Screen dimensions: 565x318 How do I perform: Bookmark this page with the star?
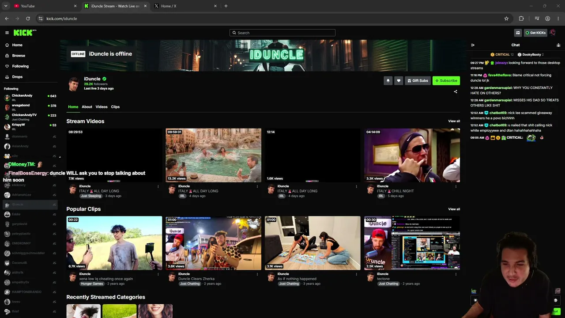click(506, 19)
